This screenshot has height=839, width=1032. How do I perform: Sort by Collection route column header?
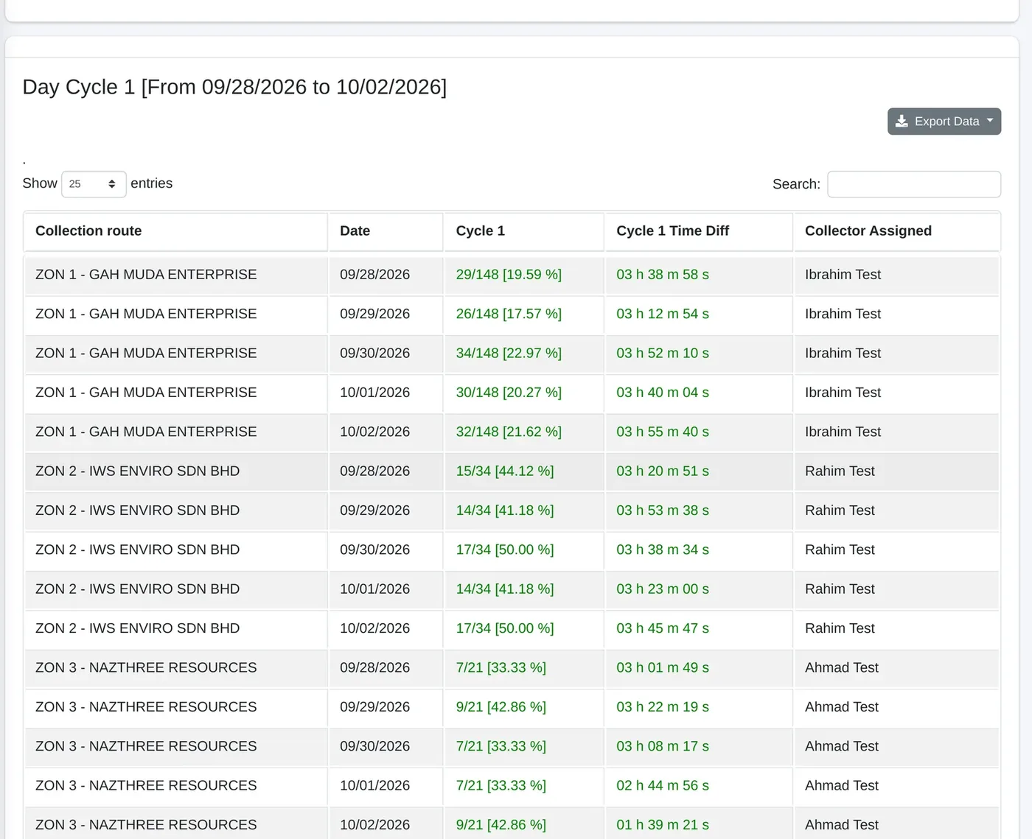point(175,231)
